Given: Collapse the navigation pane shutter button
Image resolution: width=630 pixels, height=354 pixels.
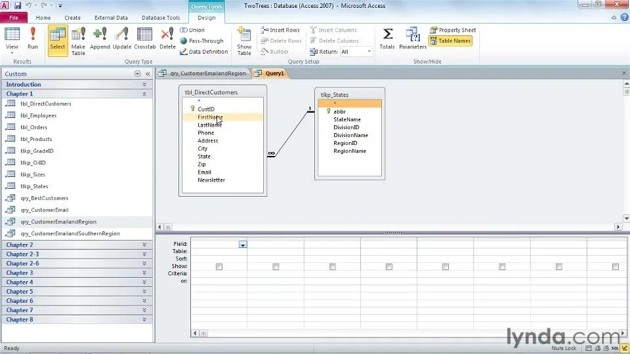Looking at the screenshot, I should pyautogui.click(x=148, y=74).
